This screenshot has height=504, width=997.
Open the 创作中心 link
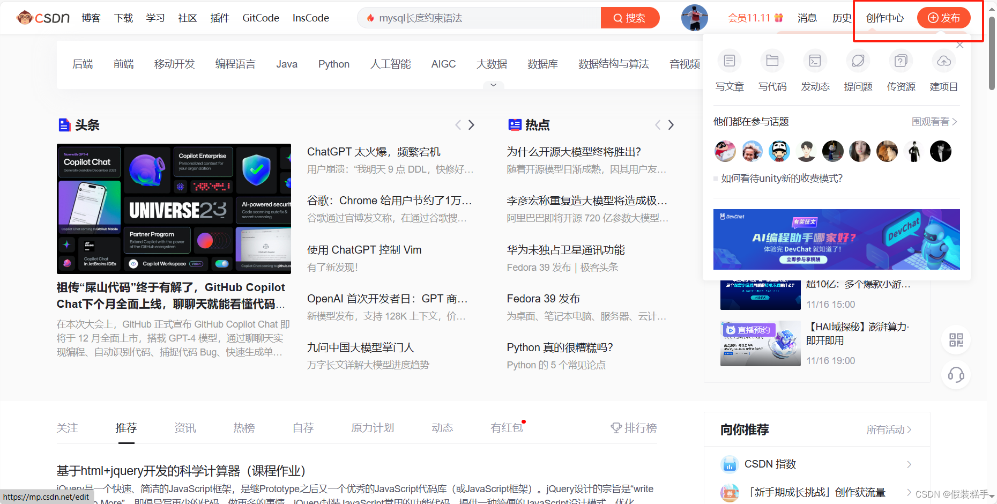click(885, 18)
